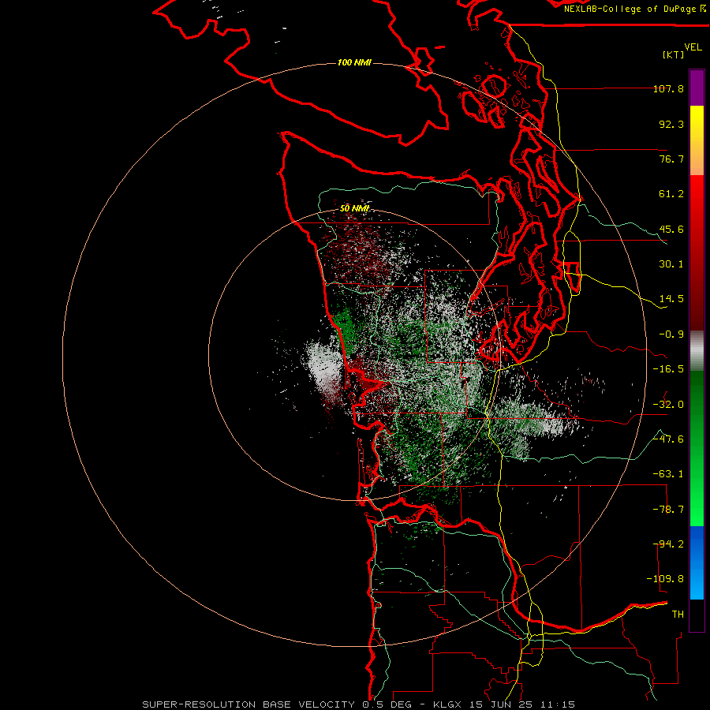Click the -63.1 velocity scale value
This screenshot has height=710, width=710.
(x=668, y=474)
